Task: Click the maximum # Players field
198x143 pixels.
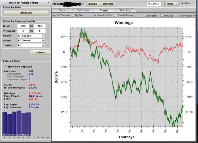Action: point(40,31)
